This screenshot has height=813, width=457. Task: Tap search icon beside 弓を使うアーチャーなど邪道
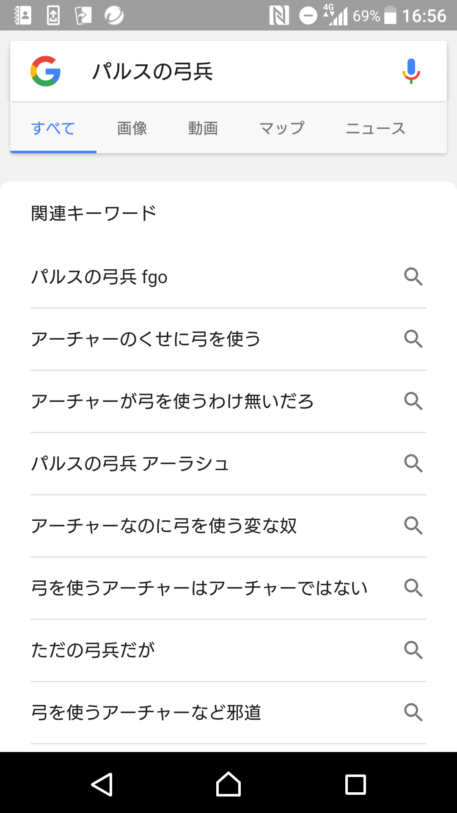pyautogui.click(x=413, y=712)
